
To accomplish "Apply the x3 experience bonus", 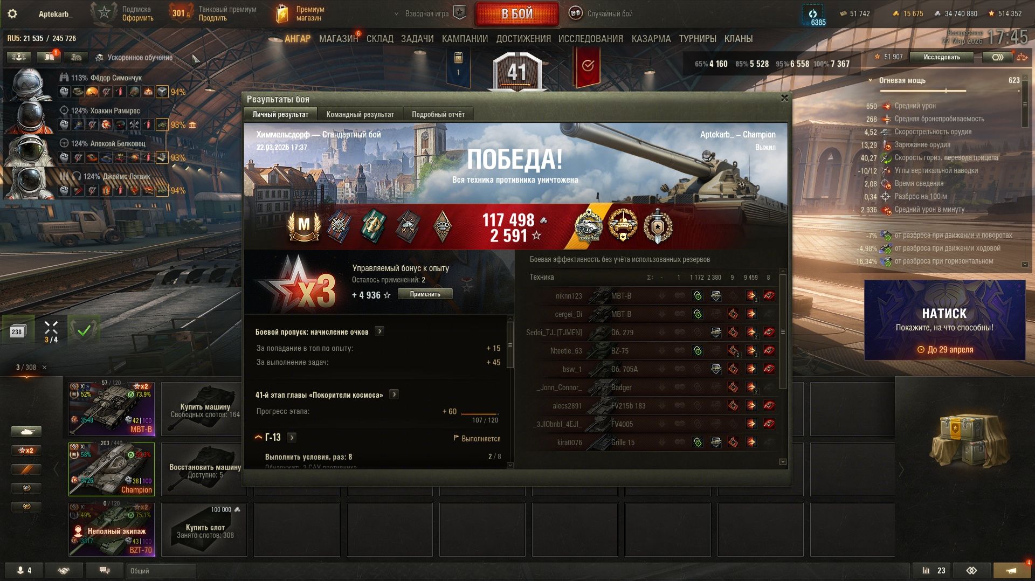I will pos(425,294).
